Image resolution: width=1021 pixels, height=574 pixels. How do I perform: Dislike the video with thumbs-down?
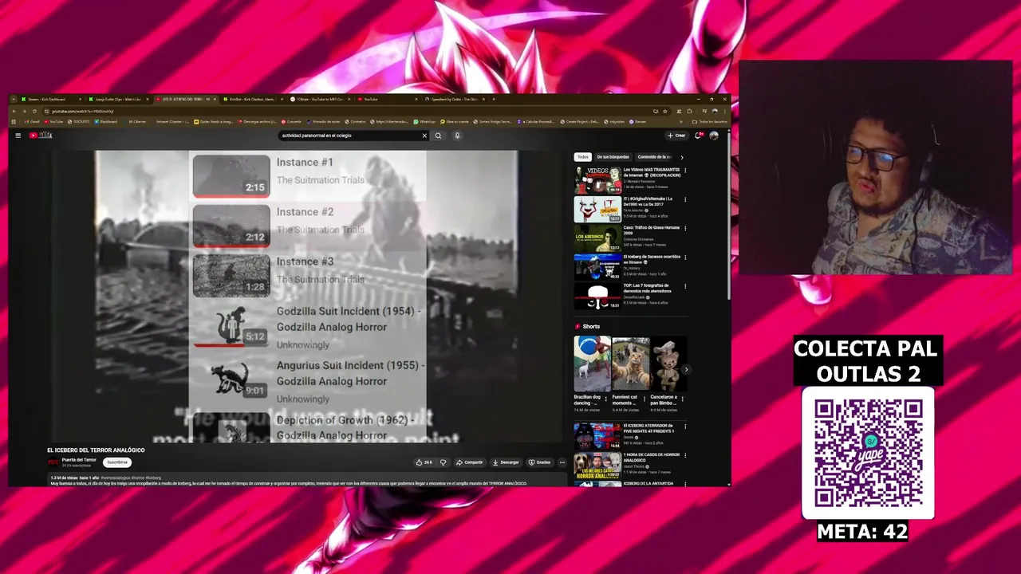point(443,462)
